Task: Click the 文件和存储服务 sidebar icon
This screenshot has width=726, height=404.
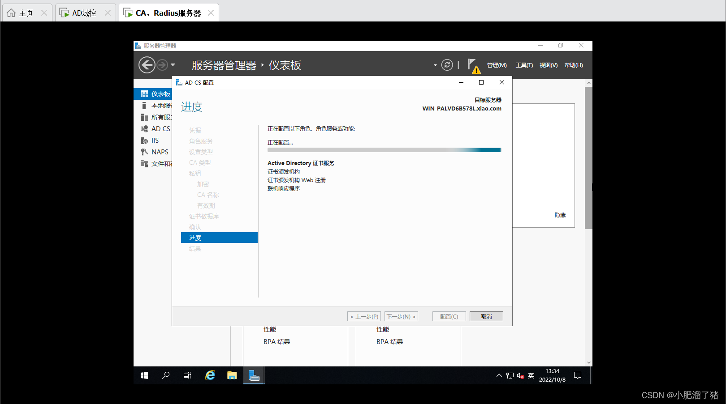Action: 144,164
